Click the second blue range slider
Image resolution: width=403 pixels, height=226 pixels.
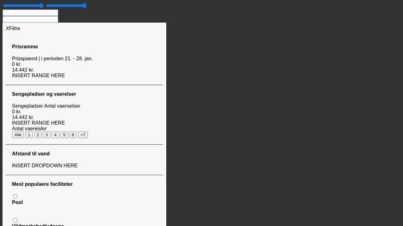[x=66, y=6]
